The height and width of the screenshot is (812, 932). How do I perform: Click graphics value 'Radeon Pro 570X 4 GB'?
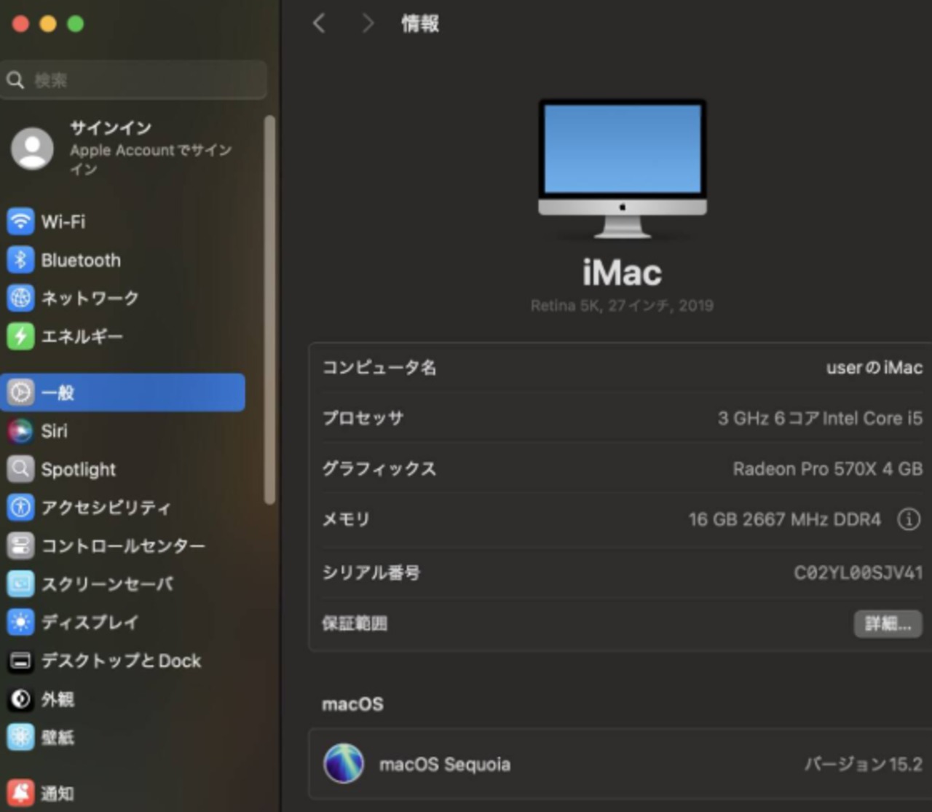[828, 468]
